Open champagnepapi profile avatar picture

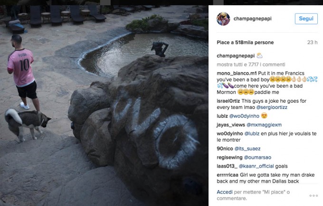click(x=223, y=18)
